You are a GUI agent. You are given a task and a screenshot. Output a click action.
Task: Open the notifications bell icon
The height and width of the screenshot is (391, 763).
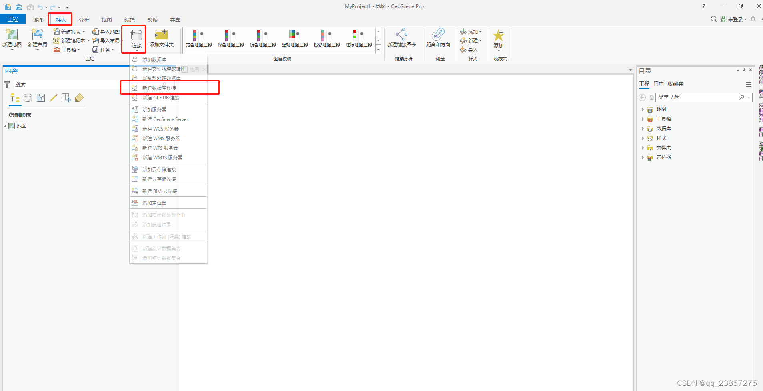(753, 19)
